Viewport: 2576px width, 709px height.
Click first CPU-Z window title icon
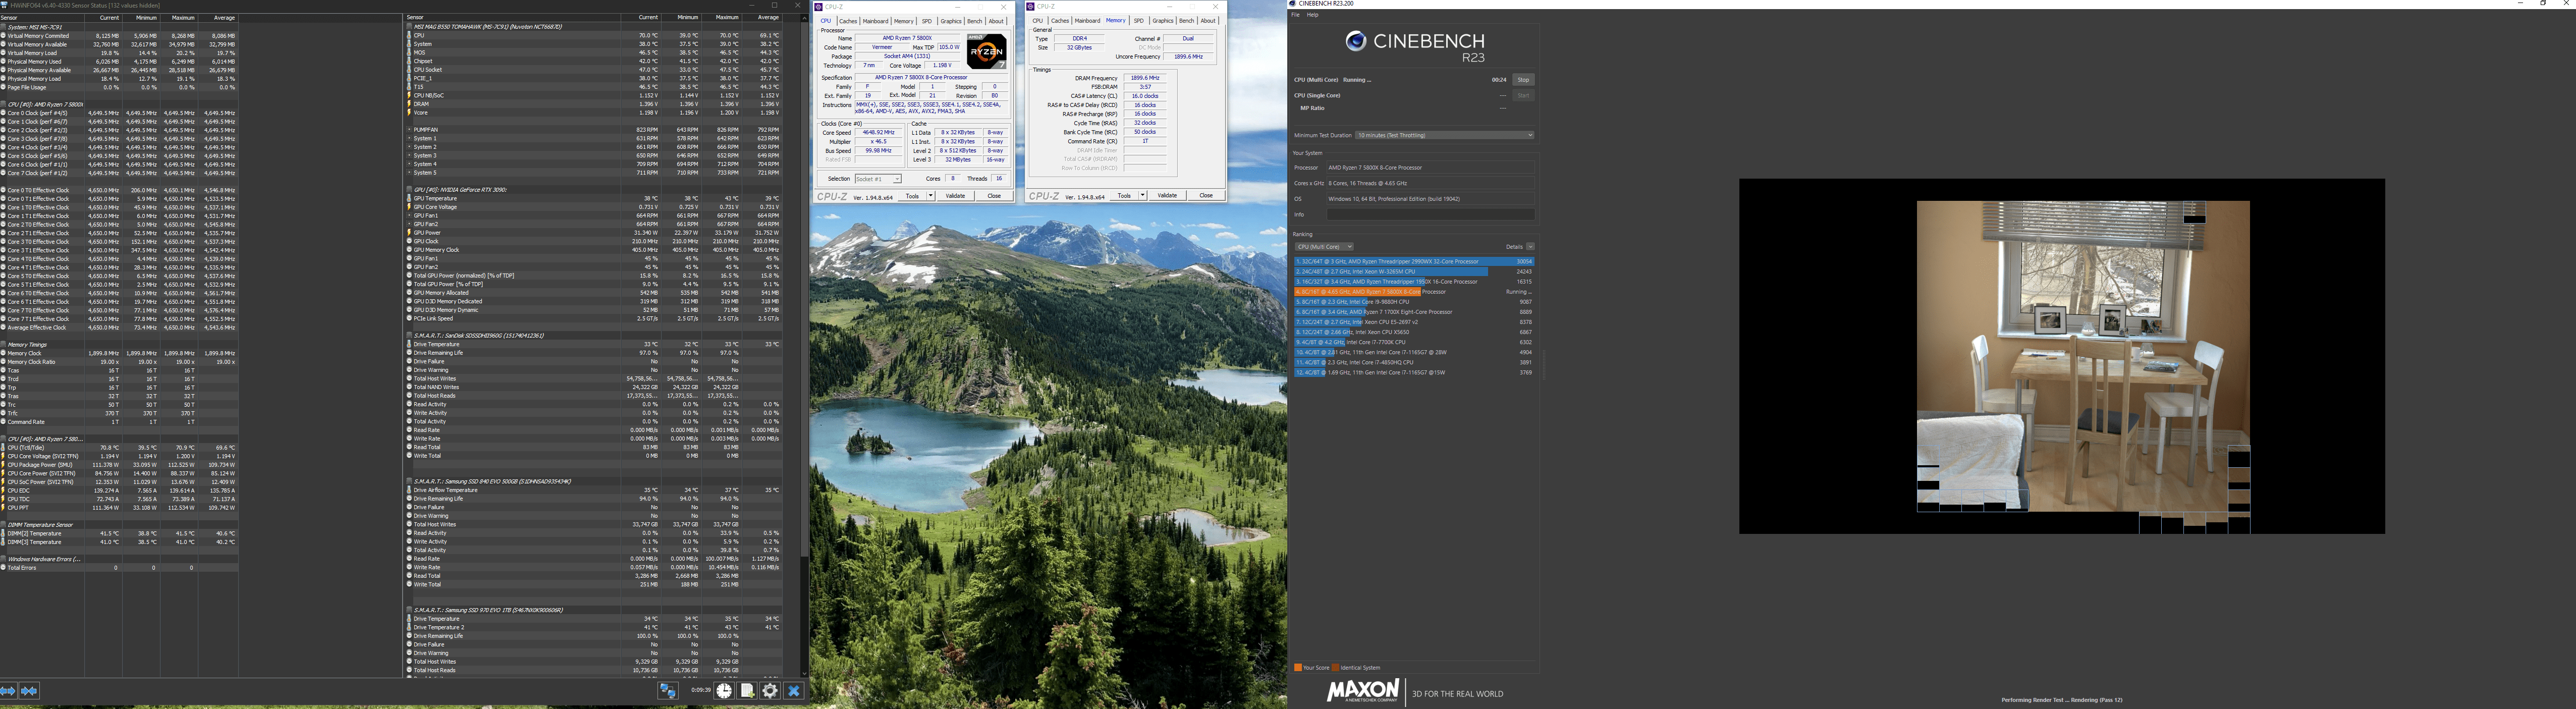[819, 7]
